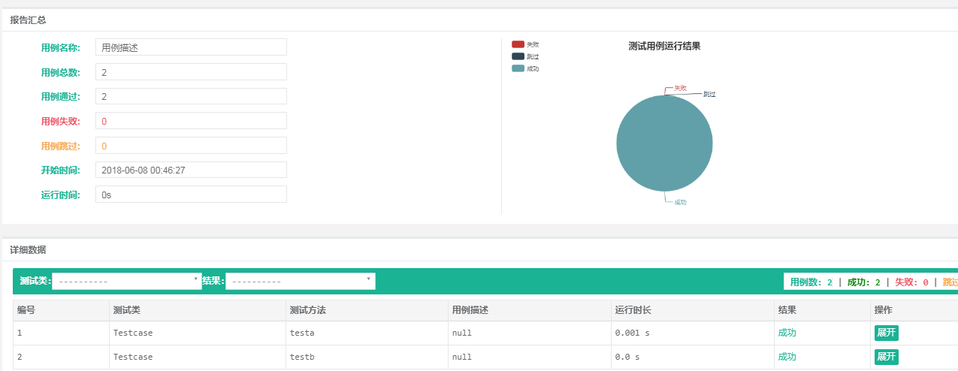Click the 失败 pie chart label
The image size is (958, 371).
pyautogui.click(x=680, y=88)
